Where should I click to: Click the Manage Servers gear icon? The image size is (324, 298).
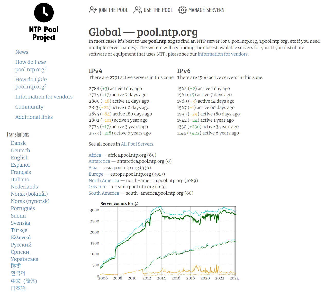[182, 10]
